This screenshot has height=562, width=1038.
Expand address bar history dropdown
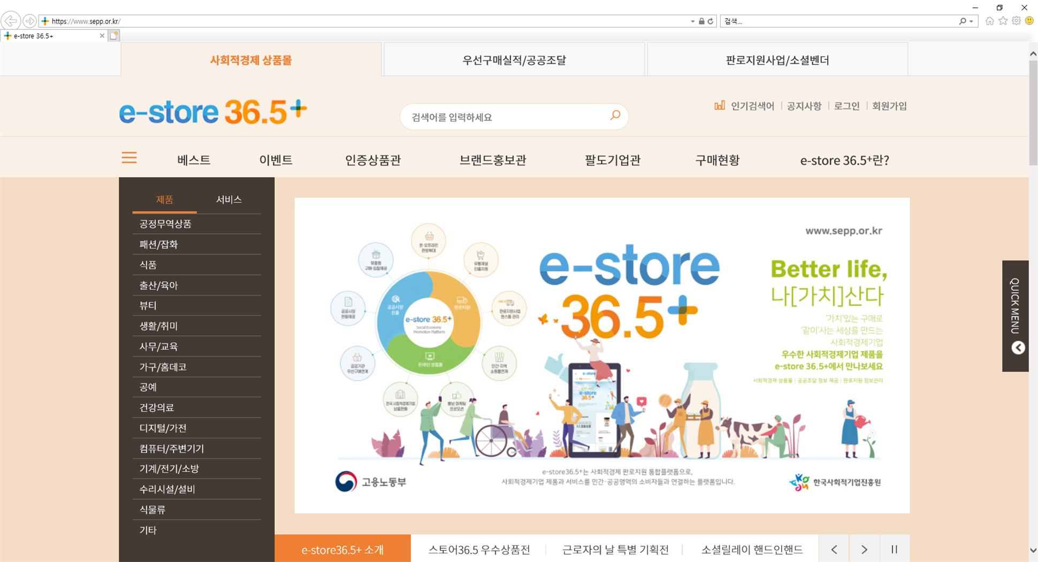click(x=692, y=21)
